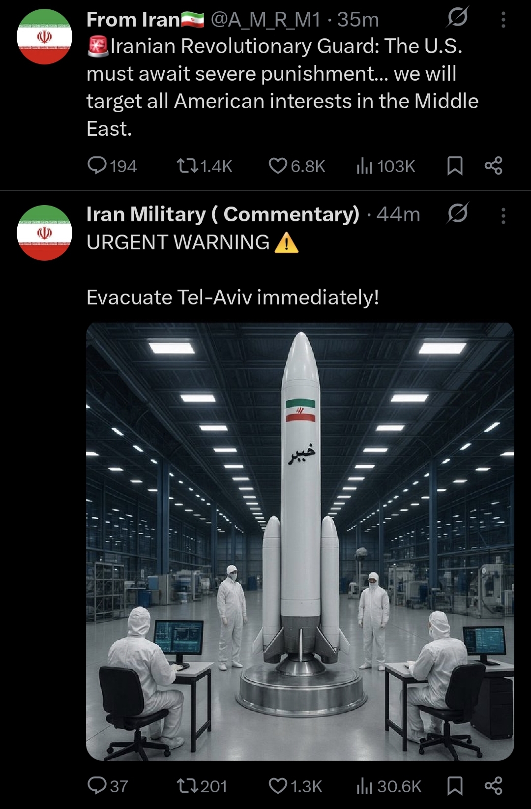Viewport: 531px width, 809px height.
Task: Share the Iran Military post
Action: [x=493, y=785]
